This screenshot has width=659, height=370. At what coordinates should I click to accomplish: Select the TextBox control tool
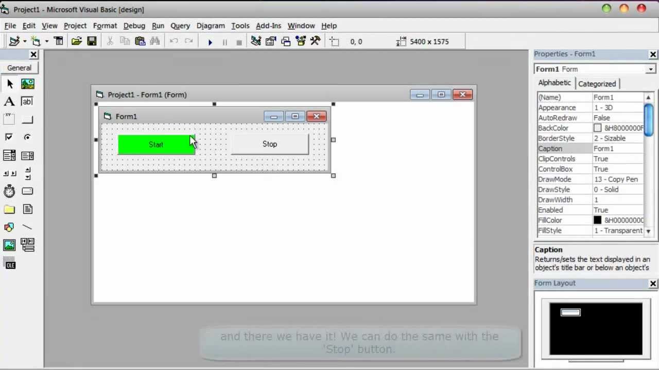(27, 102)
